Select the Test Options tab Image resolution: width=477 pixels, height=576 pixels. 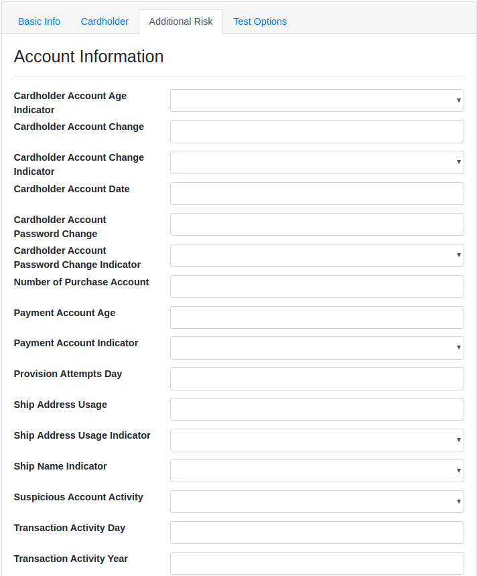[260, 21]
